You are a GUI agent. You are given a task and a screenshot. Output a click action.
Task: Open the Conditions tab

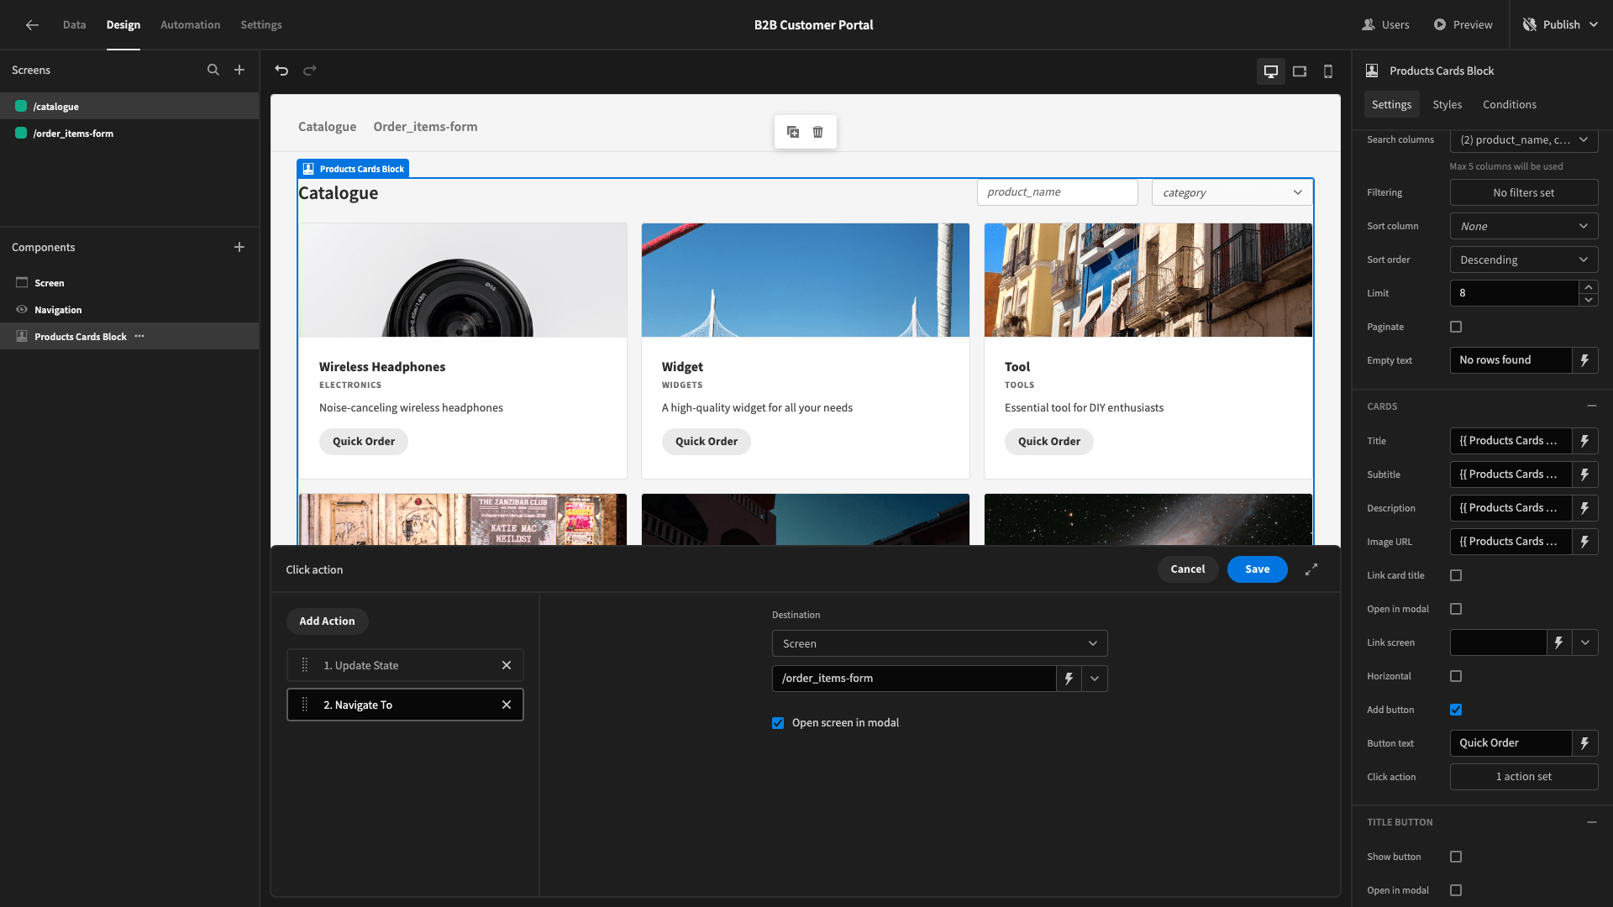1509,105
